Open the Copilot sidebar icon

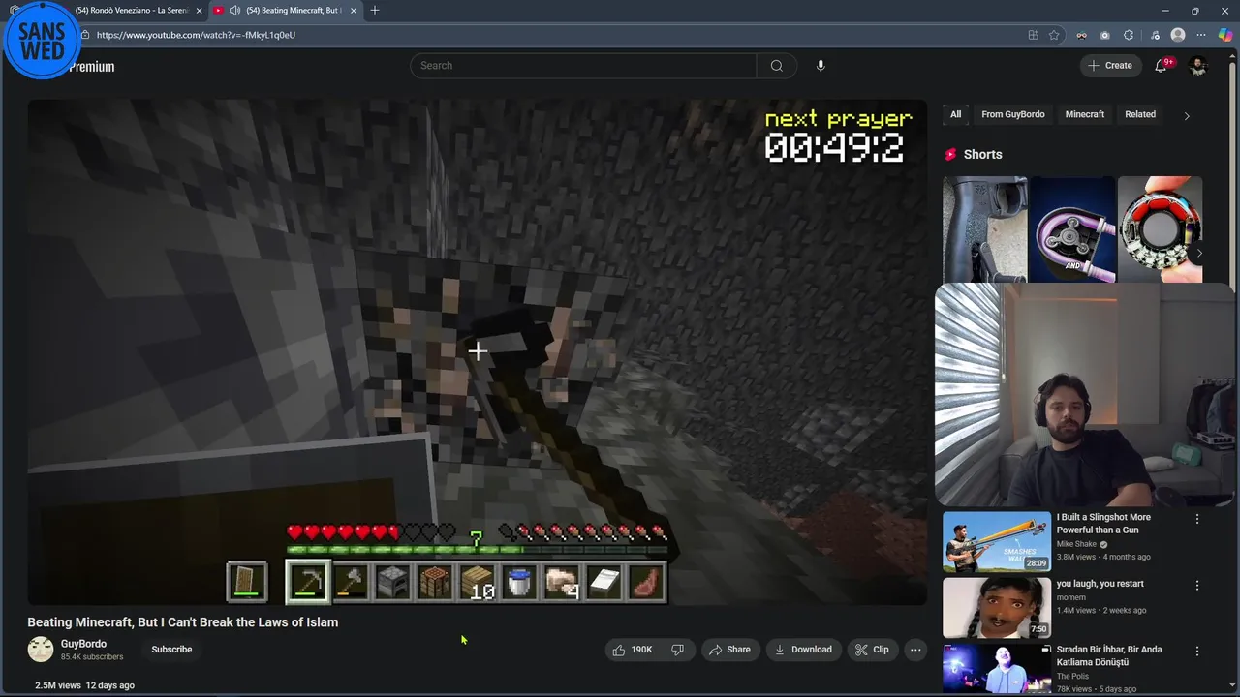[1225, 35]
